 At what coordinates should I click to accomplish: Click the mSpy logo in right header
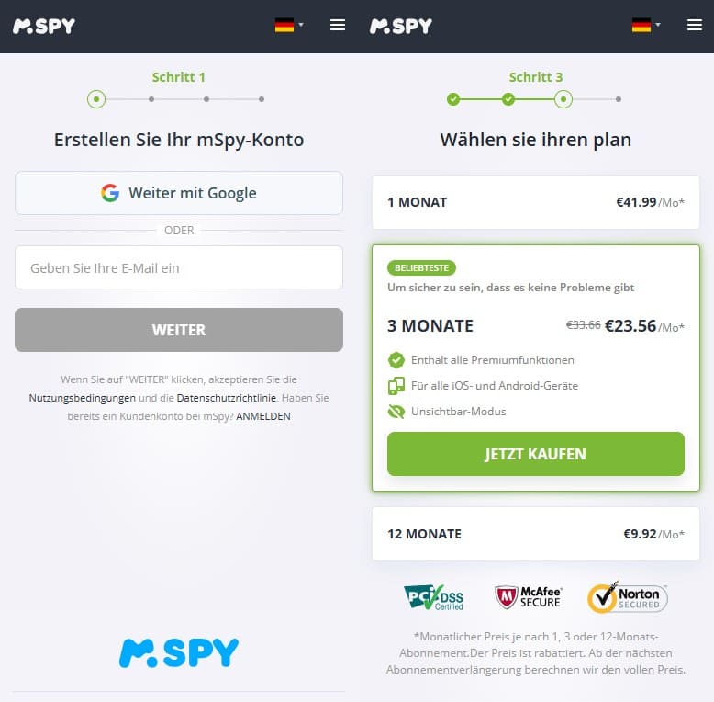[401, 26]
